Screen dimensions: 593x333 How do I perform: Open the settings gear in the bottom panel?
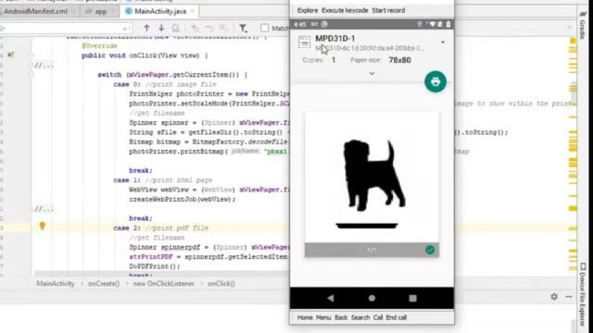point(554,297)
